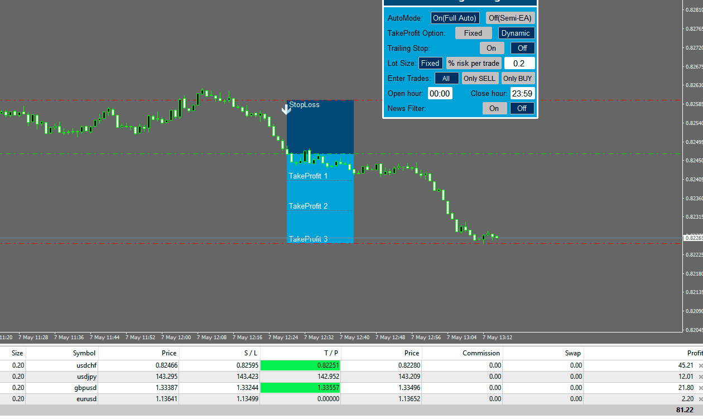Close the usdjpy position using x icon
Screen dimensions: 703x419
pyautogui.click(x=701, y=377)
